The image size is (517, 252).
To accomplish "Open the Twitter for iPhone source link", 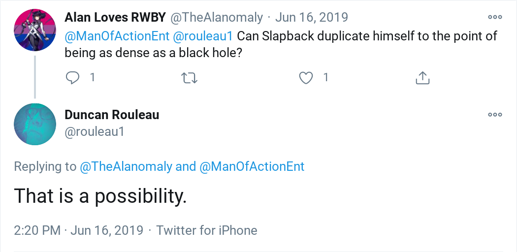I will coord(207,230).
